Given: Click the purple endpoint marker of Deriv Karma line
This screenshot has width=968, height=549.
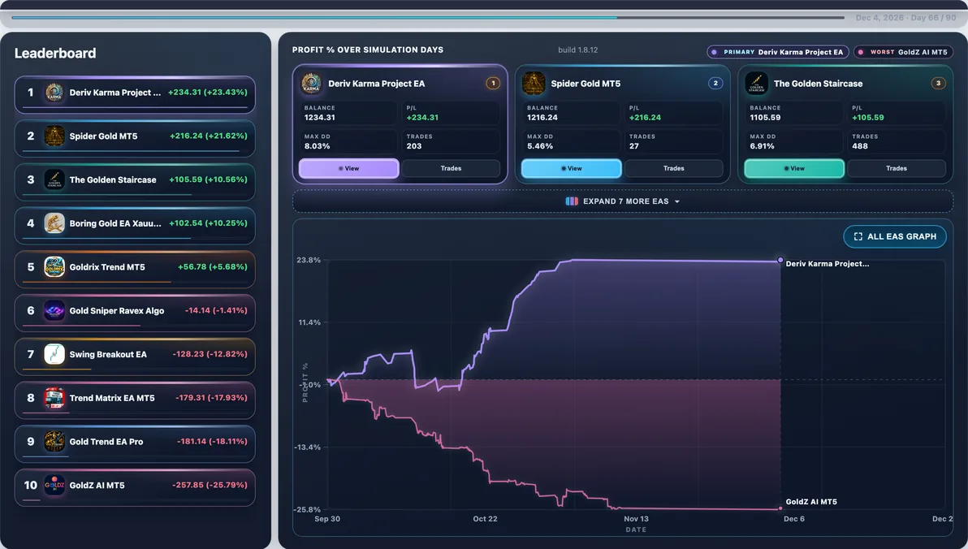Looking at the screenshot, I should tap(780, 260).
